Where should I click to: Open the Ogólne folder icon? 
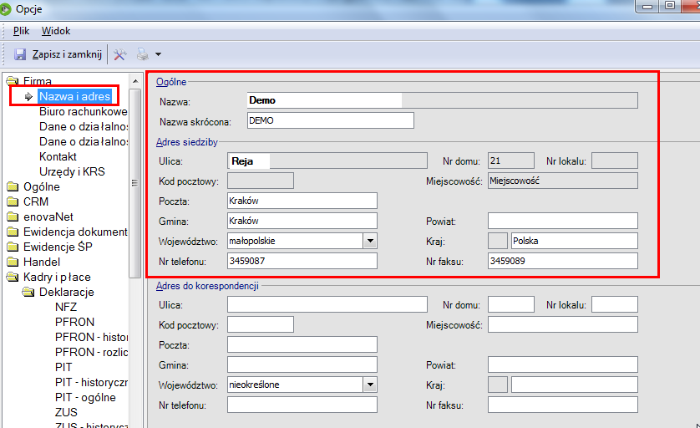(13, 186)
